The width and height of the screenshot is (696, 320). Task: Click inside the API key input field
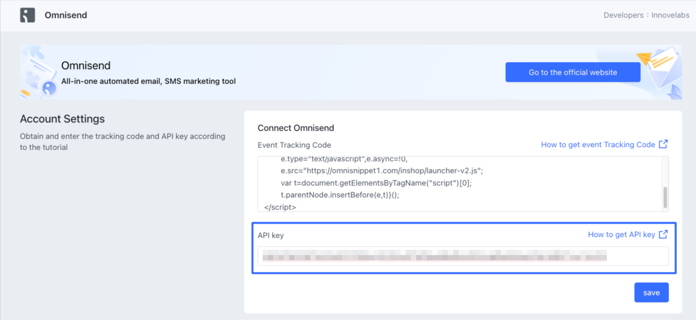point(463,256)
